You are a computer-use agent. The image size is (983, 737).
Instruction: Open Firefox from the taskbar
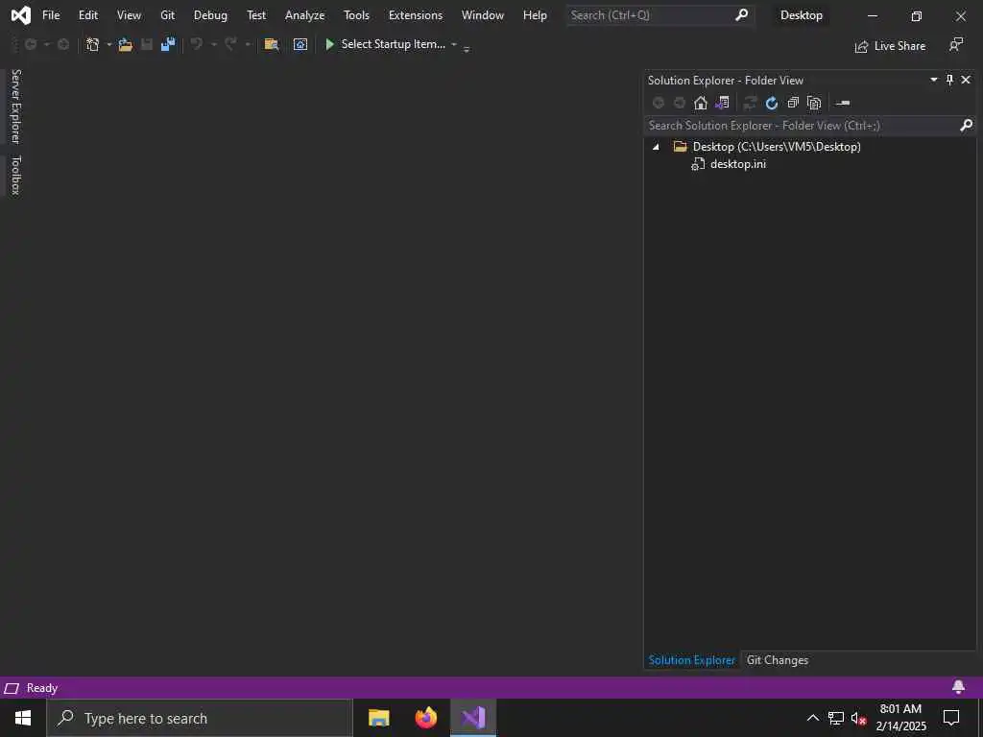click(x=425, y=718)
